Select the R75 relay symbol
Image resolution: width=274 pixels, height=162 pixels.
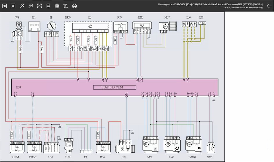tap(120, 27)
